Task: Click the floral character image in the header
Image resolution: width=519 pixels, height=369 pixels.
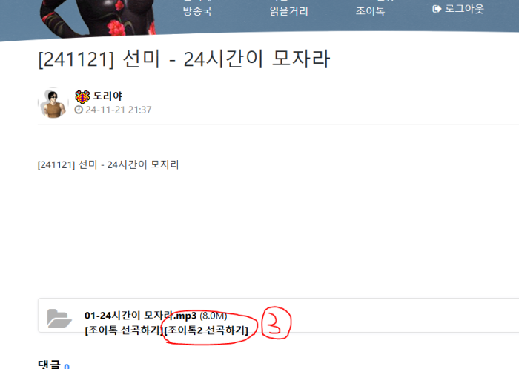Action: click(x=98, y=17)
